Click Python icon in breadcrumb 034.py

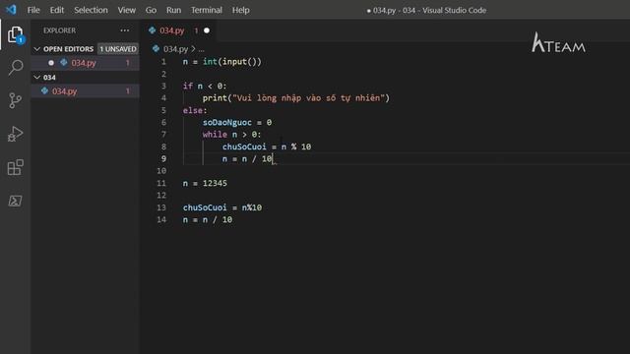point(156,48)
